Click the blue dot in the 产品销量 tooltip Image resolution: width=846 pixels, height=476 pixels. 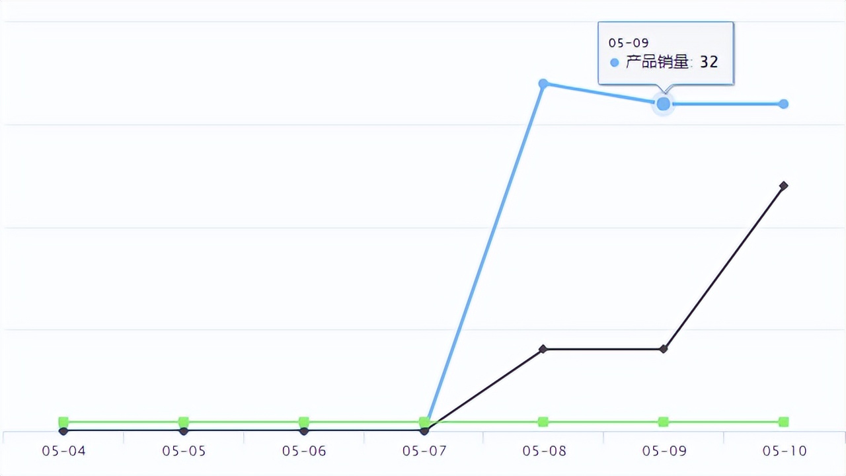pyautogui.click(x=615, y=63)
